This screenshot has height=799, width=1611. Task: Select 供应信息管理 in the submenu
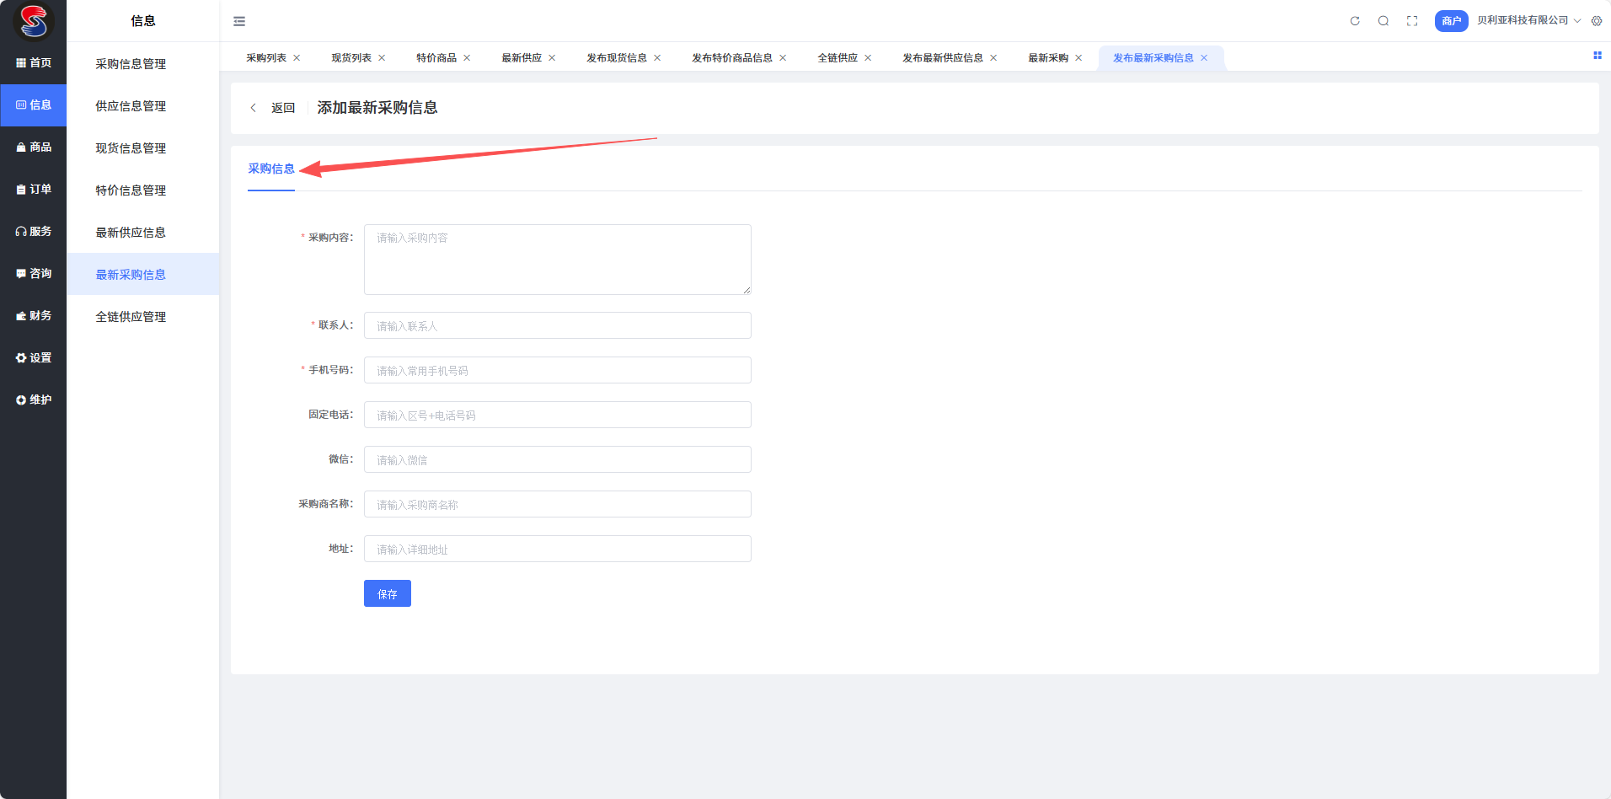click(131, 106)
